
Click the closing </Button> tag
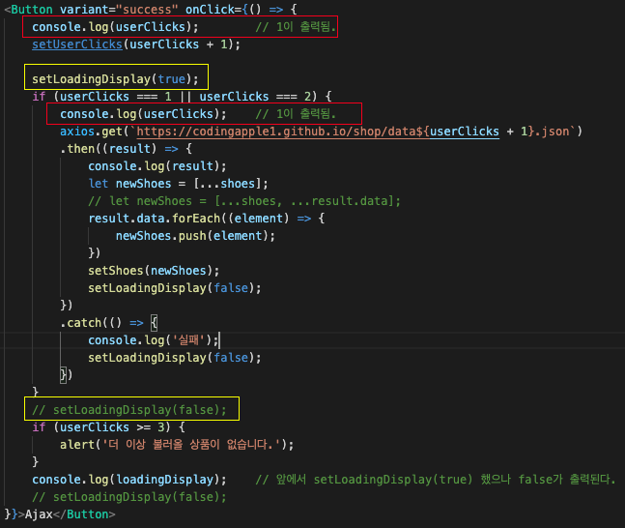click(84, 514)
